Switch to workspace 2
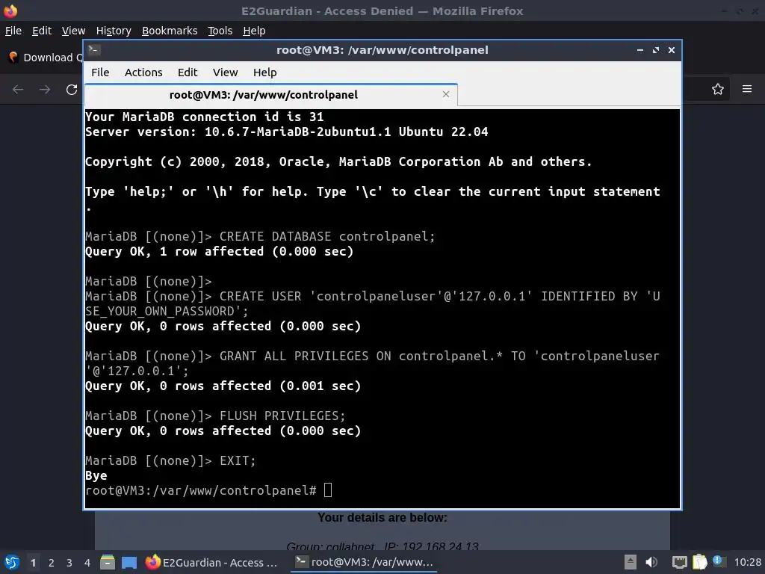 point(52,563)
